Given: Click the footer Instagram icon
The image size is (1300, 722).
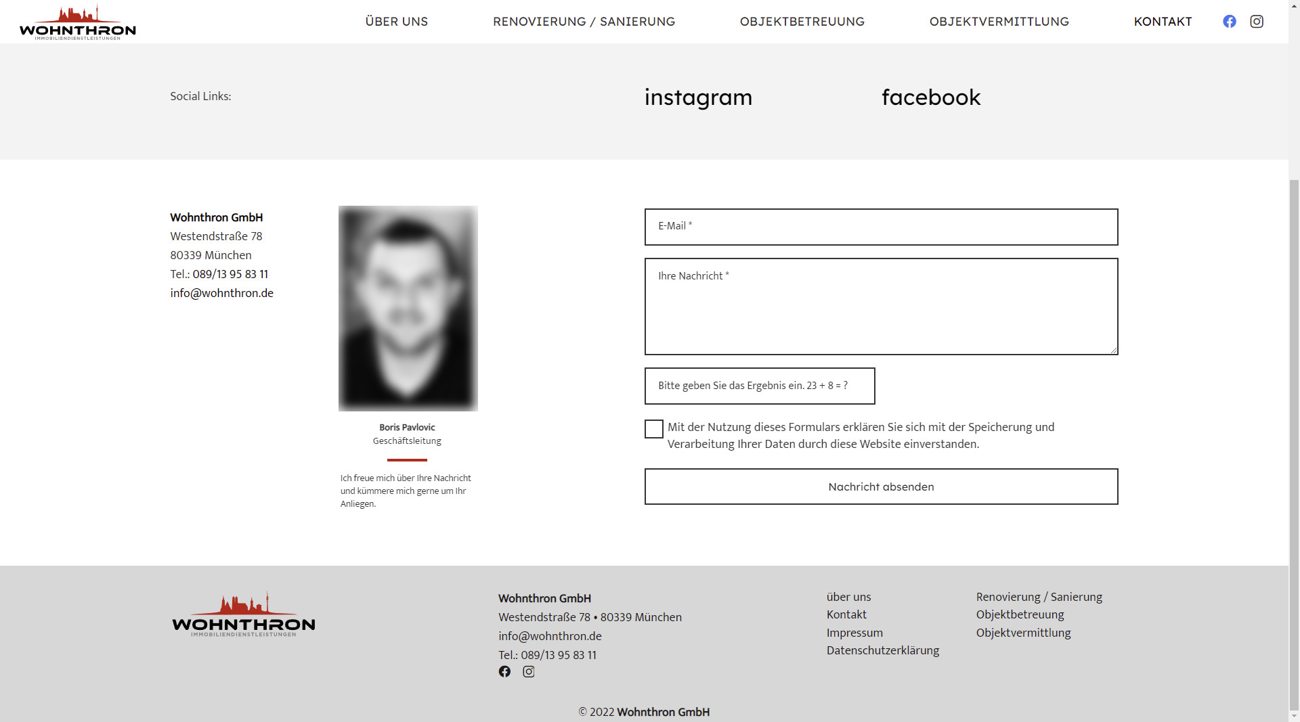Looking at the screenshot, I should [529, 671].
